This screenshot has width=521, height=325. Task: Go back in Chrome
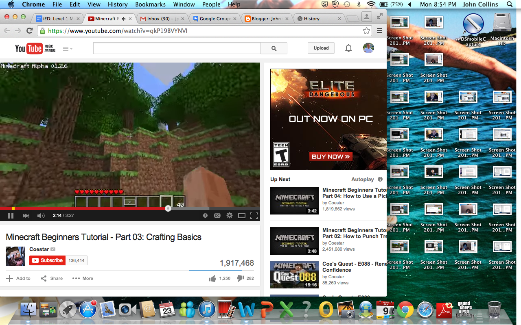coord(7,31)
